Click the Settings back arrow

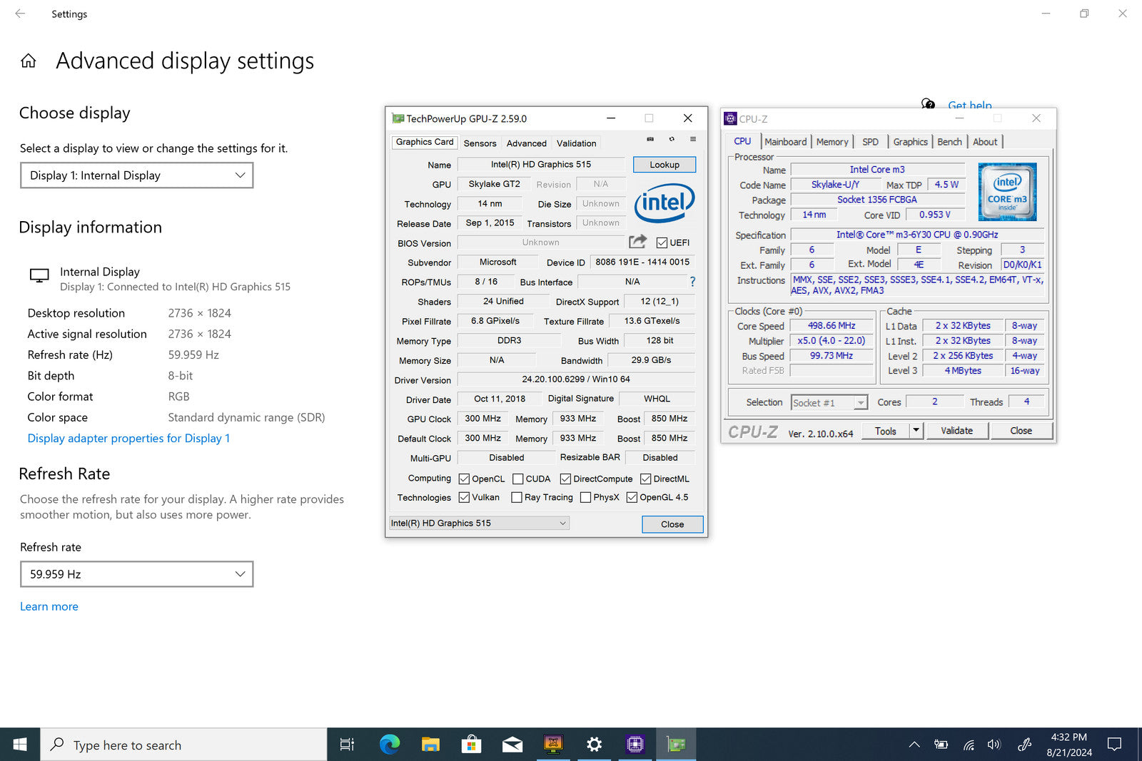[x=20, y=14]
